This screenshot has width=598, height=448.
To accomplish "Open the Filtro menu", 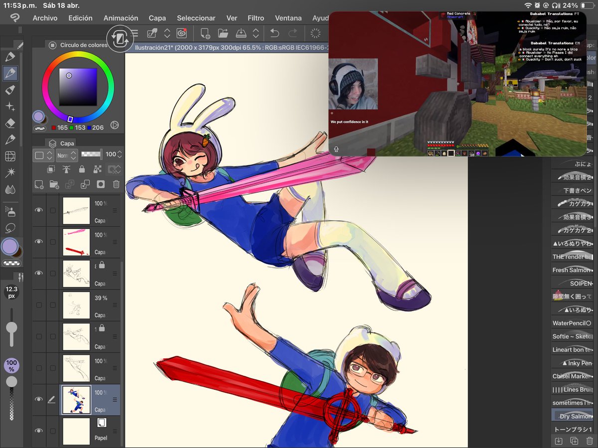I will point(256,18).
